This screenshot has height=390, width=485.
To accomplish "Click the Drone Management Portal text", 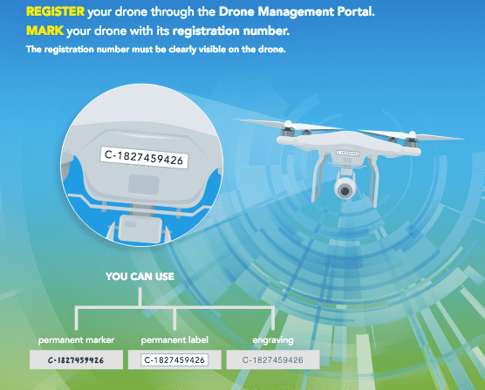I will [297, 11].
